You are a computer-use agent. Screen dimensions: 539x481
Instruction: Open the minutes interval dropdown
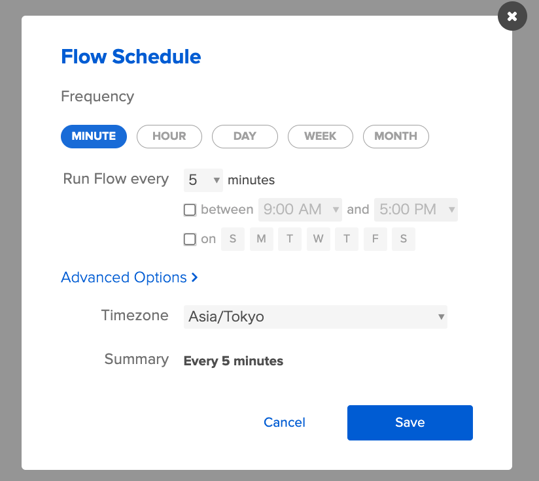click(203, 180)
